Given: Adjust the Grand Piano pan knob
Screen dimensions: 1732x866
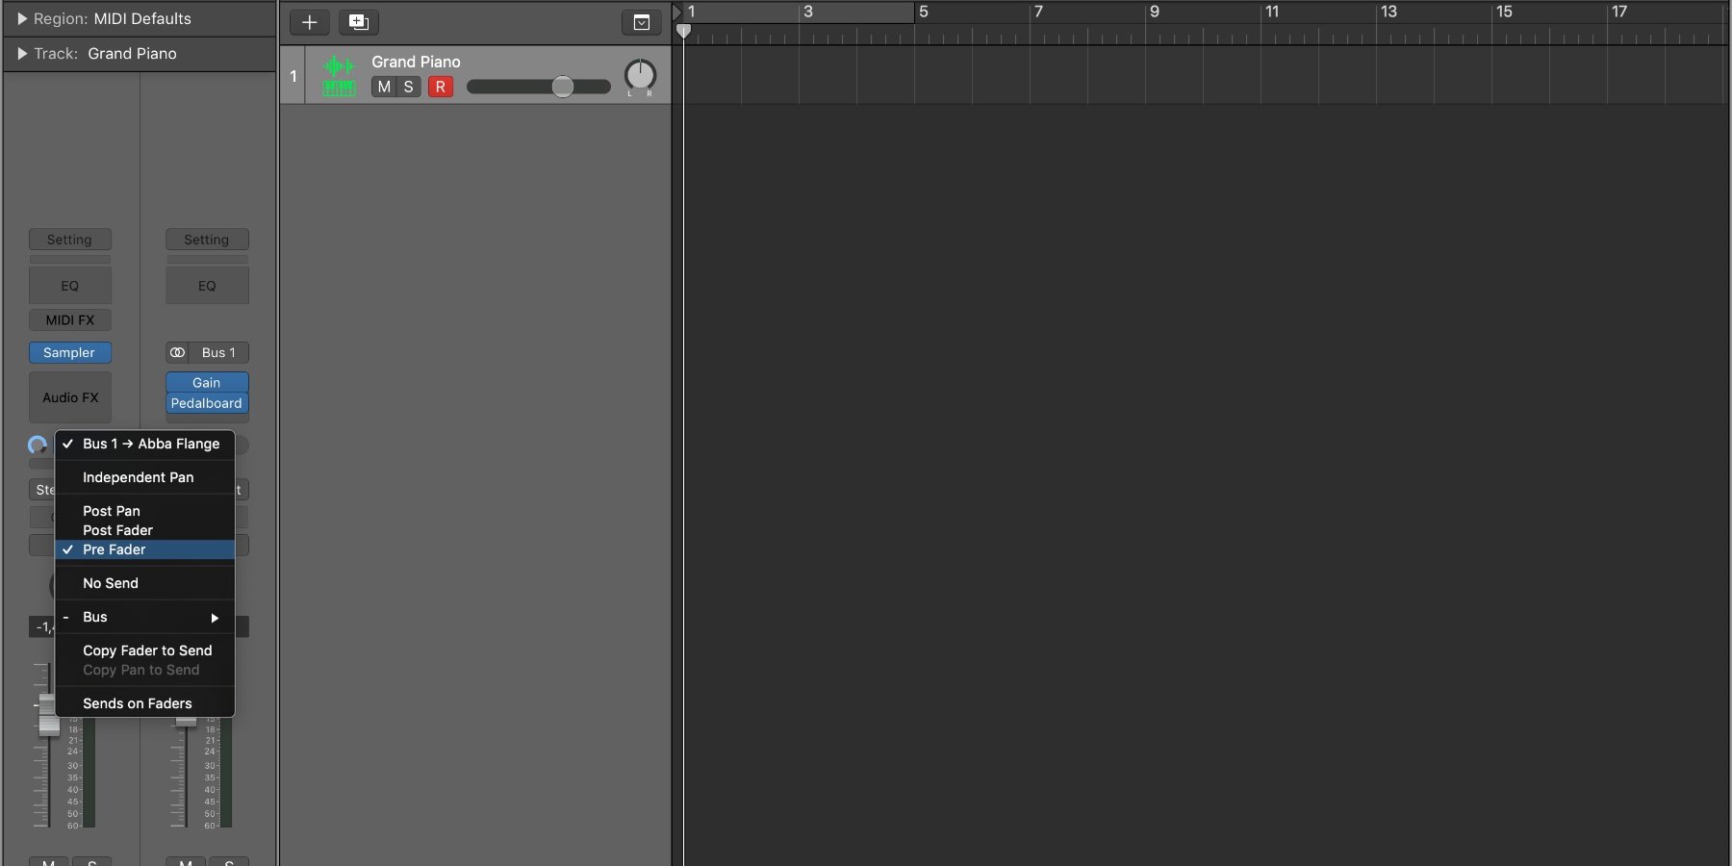Looking at the screenshot, I should click(640, 75).
